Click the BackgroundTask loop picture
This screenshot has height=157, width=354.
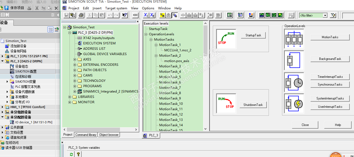(294, 61)
